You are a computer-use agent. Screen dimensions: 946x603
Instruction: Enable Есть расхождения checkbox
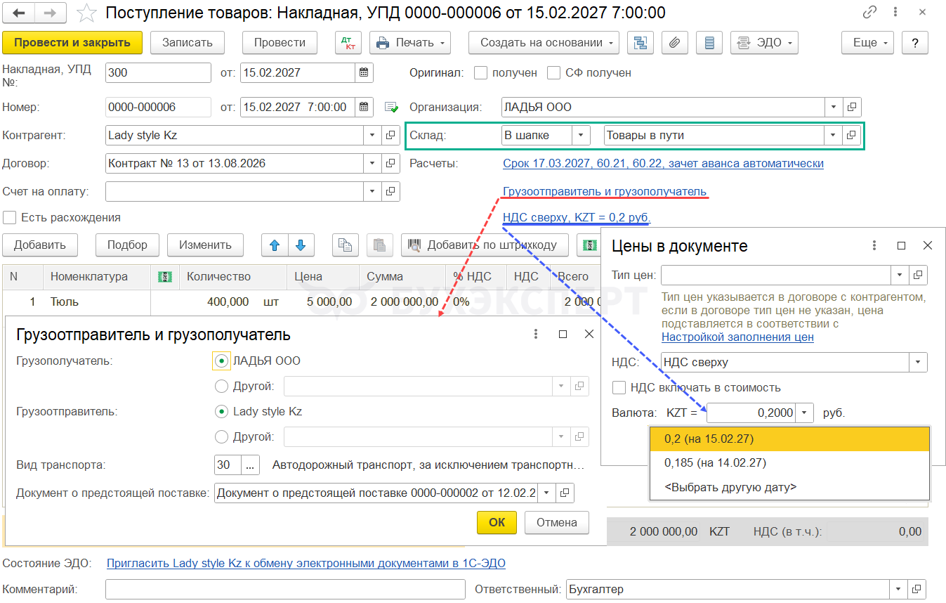(x=10, y=217)
